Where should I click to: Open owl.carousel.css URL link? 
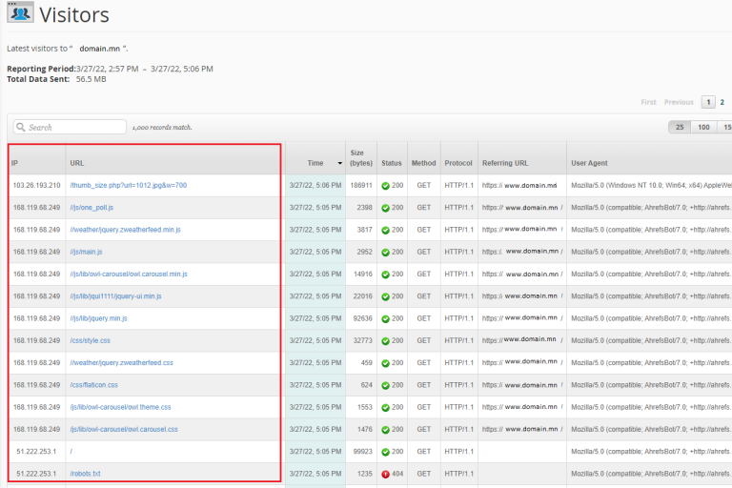124,429
